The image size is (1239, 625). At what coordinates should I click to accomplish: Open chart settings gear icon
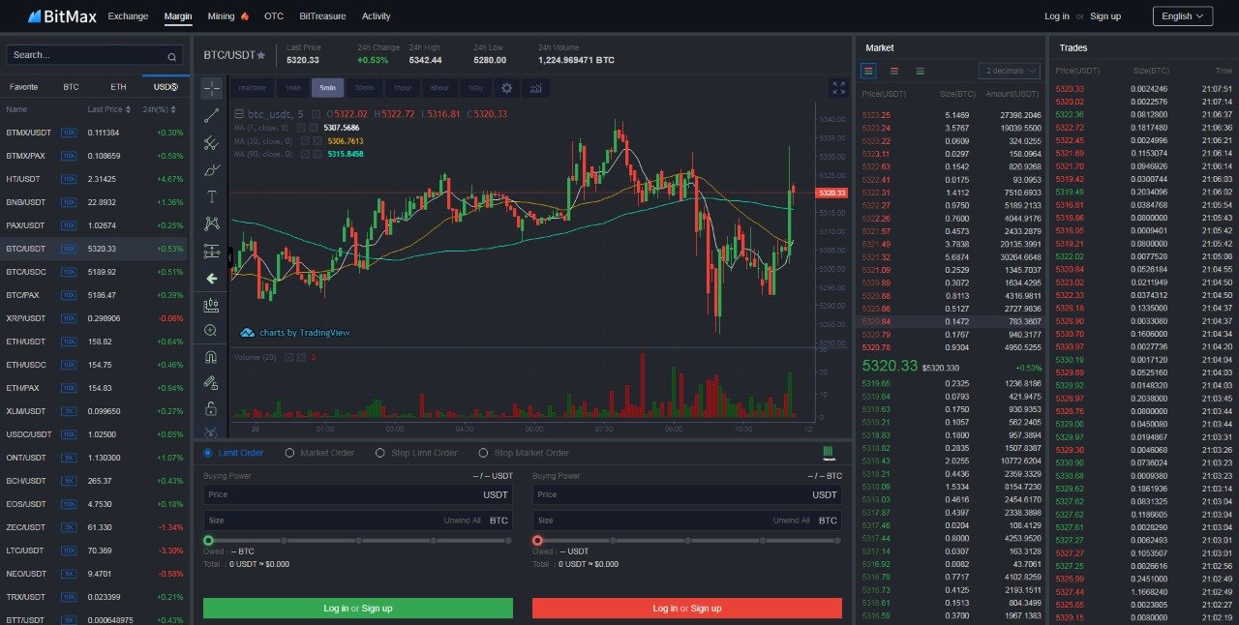(506, 88)
